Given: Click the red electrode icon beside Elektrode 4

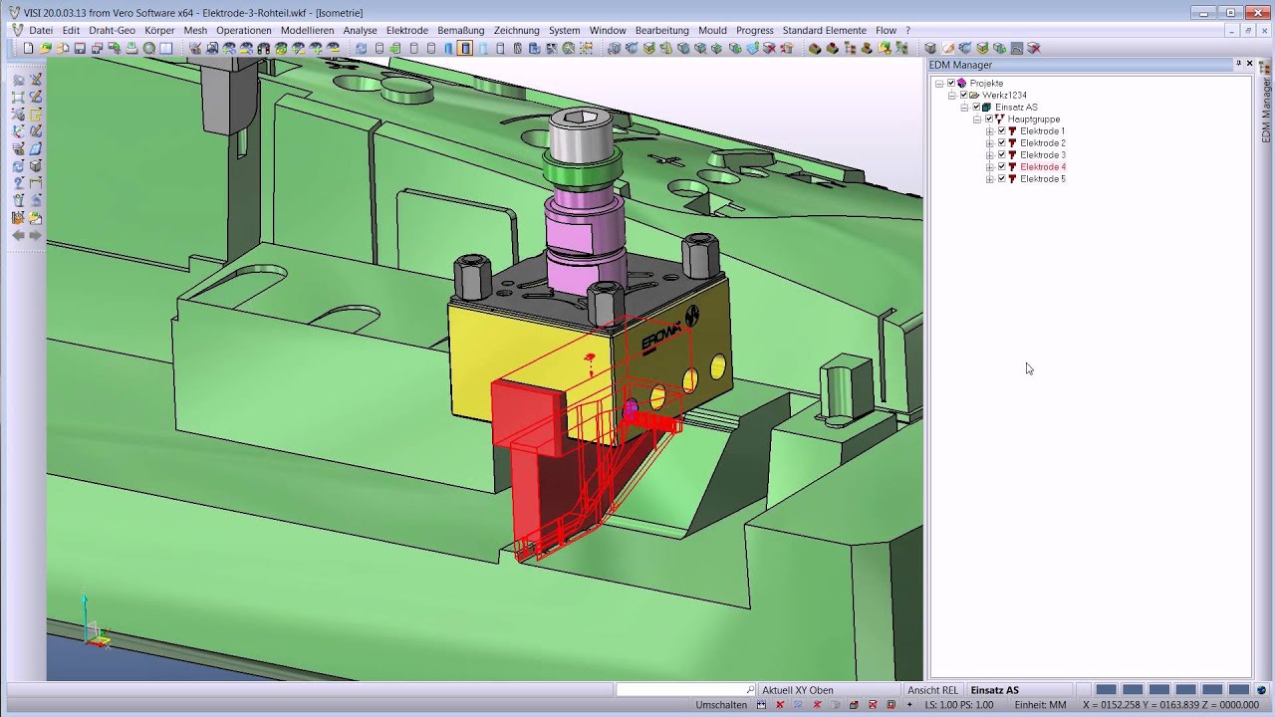Looking at the screenshot, I should [x=1012, y=166].
